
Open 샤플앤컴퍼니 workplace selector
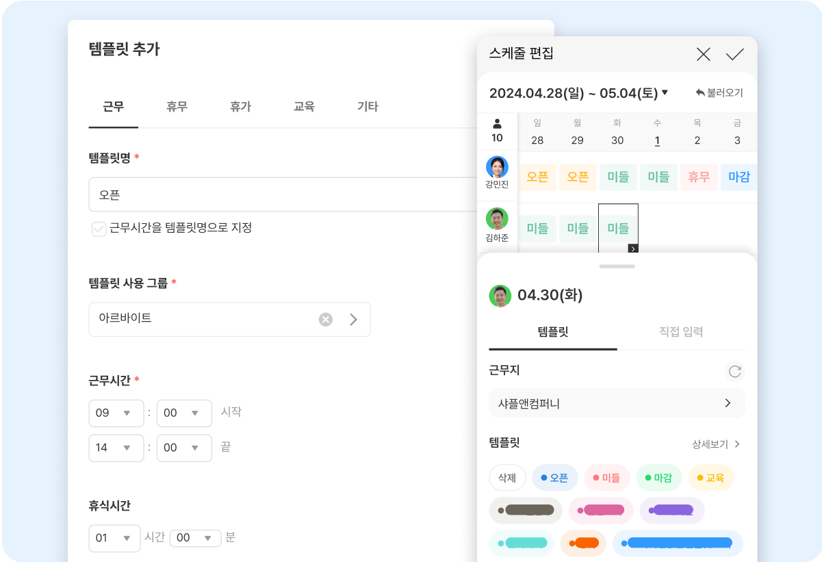617,403
